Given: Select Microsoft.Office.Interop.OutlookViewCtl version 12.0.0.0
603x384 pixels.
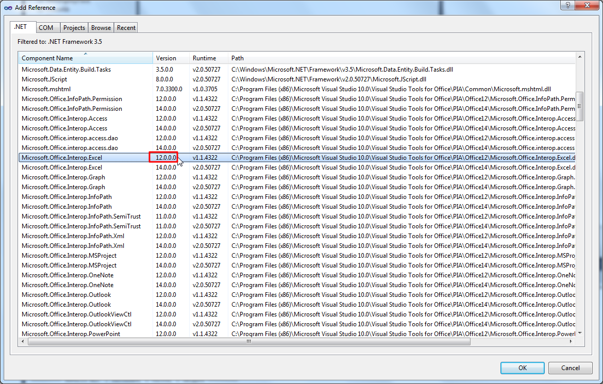Looking at the screenshot, I should coord(297,315).
